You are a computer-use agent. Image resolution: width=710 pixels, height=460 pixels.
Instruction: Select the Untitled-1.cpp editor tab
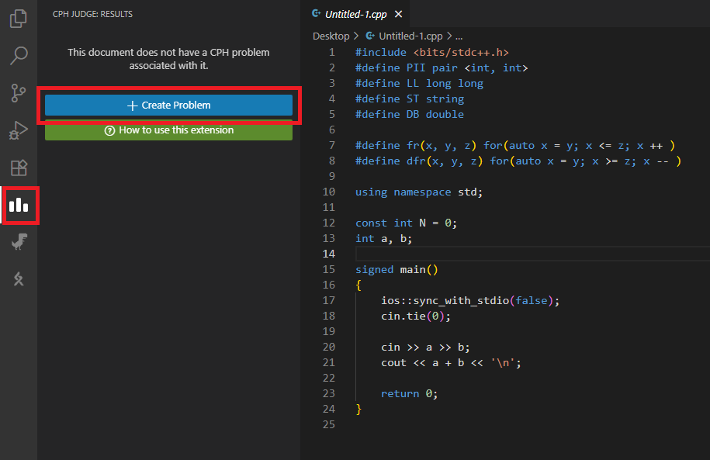355,14
